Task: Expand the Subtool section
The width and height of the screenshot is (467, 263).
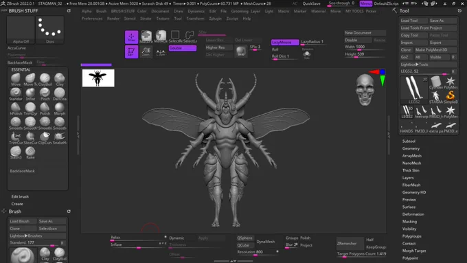Action: click(x=409, y=141)
